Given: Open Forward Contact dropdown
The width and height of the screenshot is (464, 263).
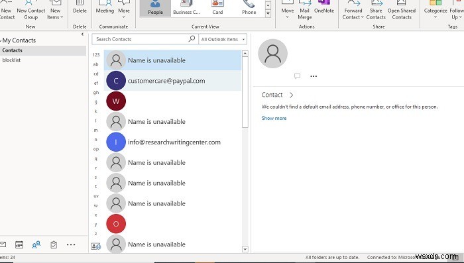Looking at the screenshot, I should 353,11.
